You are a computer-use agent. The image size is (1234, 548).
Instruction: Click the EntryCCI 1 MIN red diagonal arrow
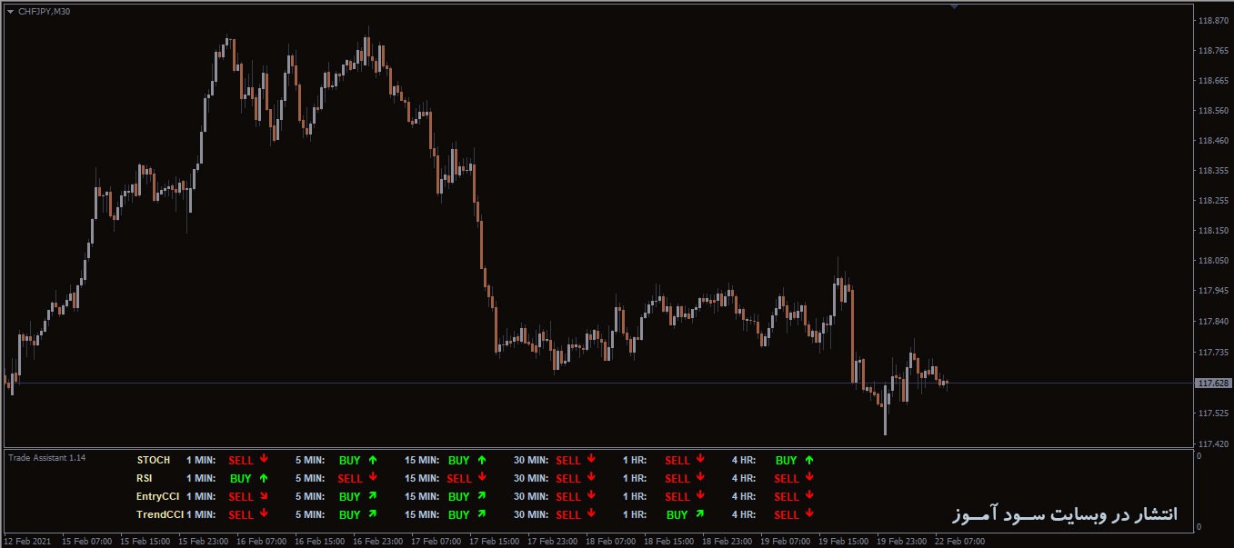point(264,496)
